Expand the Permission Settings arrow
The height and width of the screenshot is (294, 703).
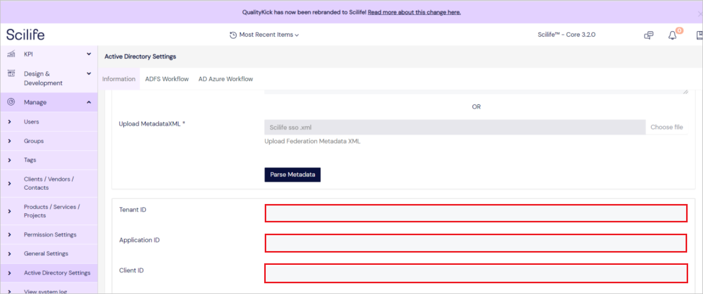tap(10, 235)
